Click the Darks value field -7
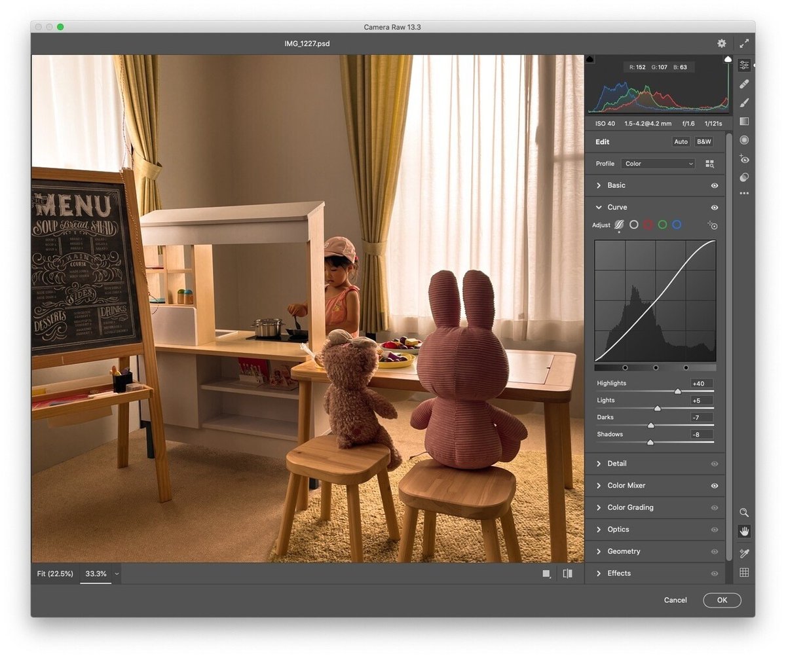The height and width of the screenshot is (658, 786). pos(702,418)
